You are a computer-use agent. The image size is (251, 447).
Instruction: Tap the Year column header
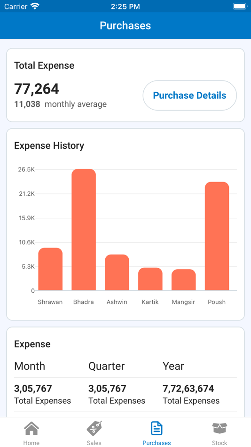tap(173, 366)
